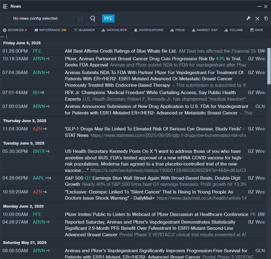Open the PRICE filter
The image size is (271, 259).
(x=178, y=30)
